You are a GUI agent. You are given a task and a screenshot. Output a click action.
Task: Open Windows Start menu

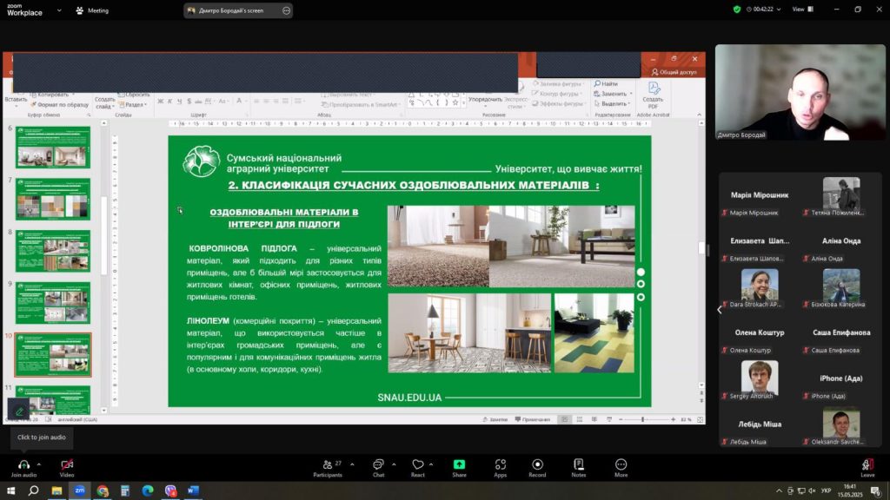(x=10, y=490)
